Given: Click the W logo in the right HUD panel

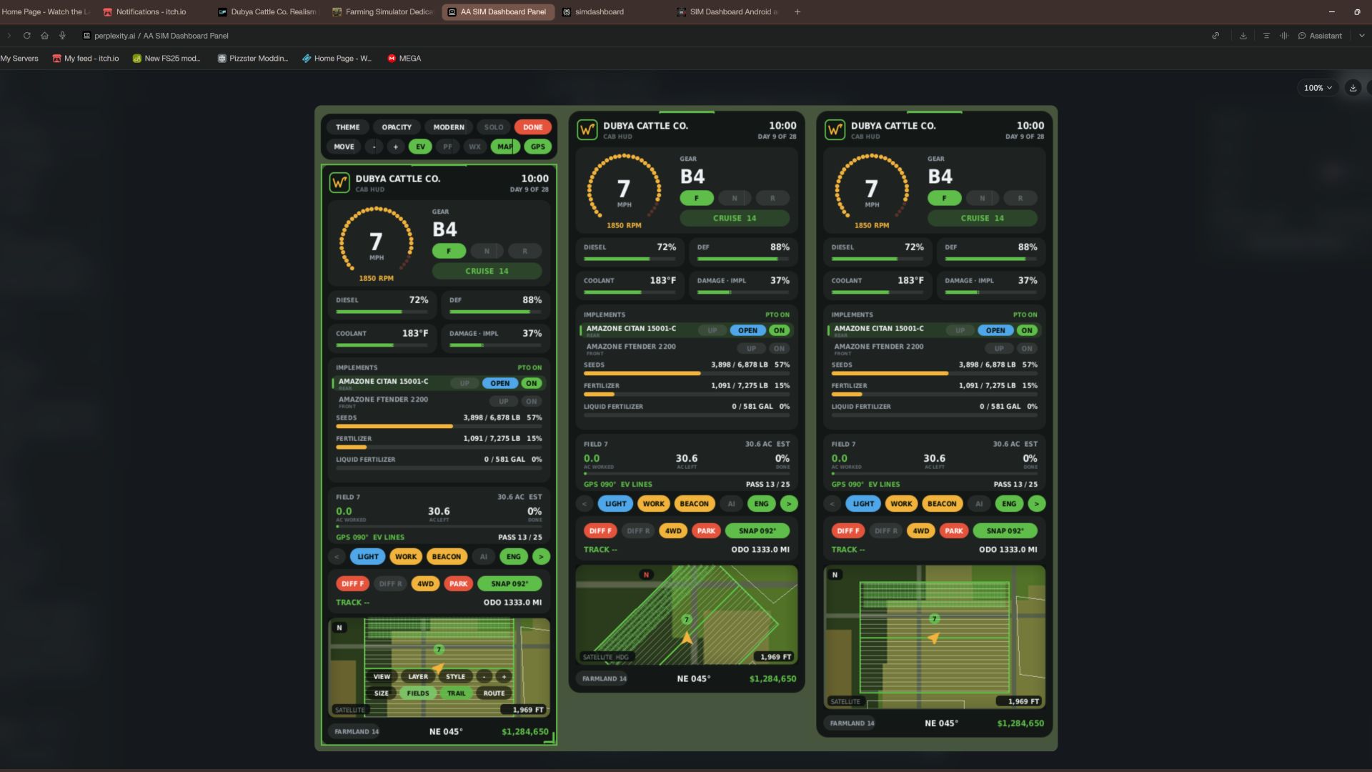Looking at the screenshot, I should 835,130.
